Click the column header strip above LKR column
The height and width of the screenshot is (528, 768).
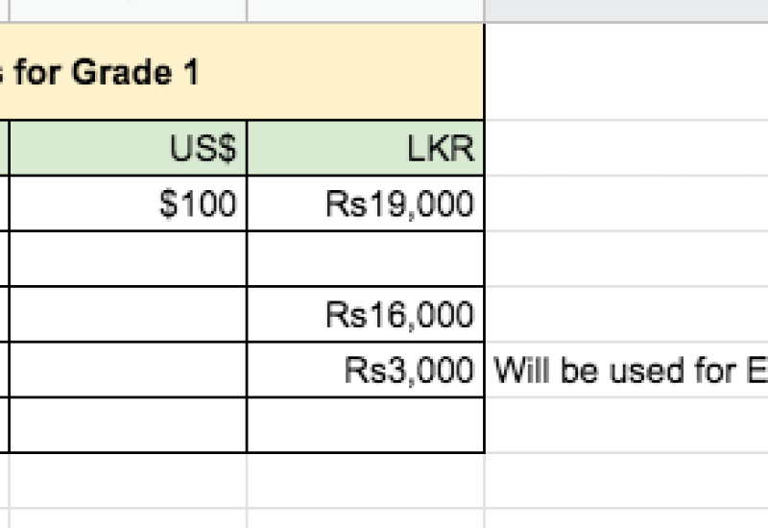coord(366,11)
